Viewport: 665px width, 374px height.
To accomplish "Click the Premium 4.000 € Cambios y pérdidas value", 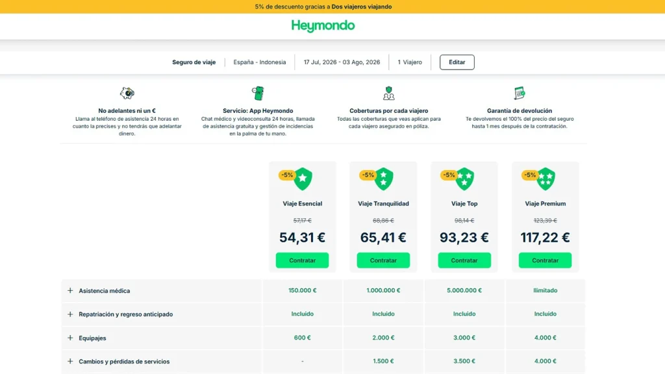I will (x=546, y=361).
